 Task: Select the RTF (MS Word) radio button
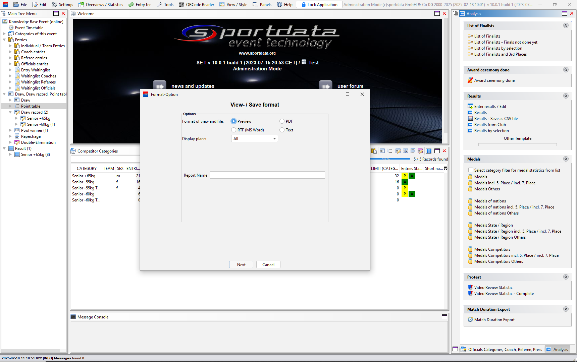pyautogui.click(x=233, y=130)
